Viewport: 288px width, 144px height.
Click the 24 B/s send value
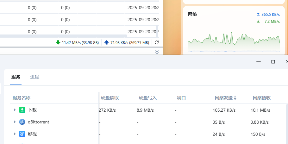219,134
